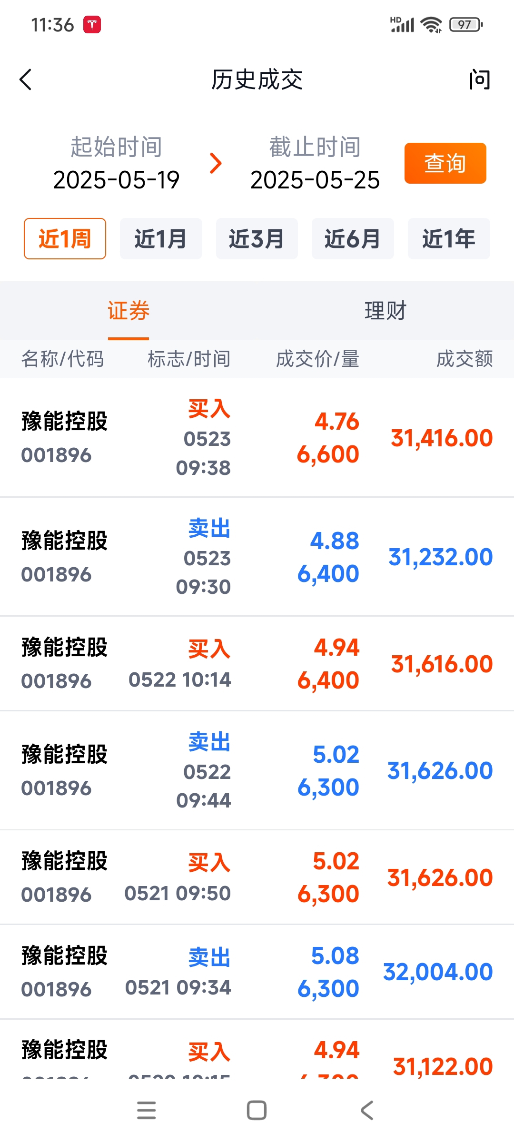Tap the orange arrow between the dates
The height and width of the screenshot is (1142, 514).
point(216,163)
